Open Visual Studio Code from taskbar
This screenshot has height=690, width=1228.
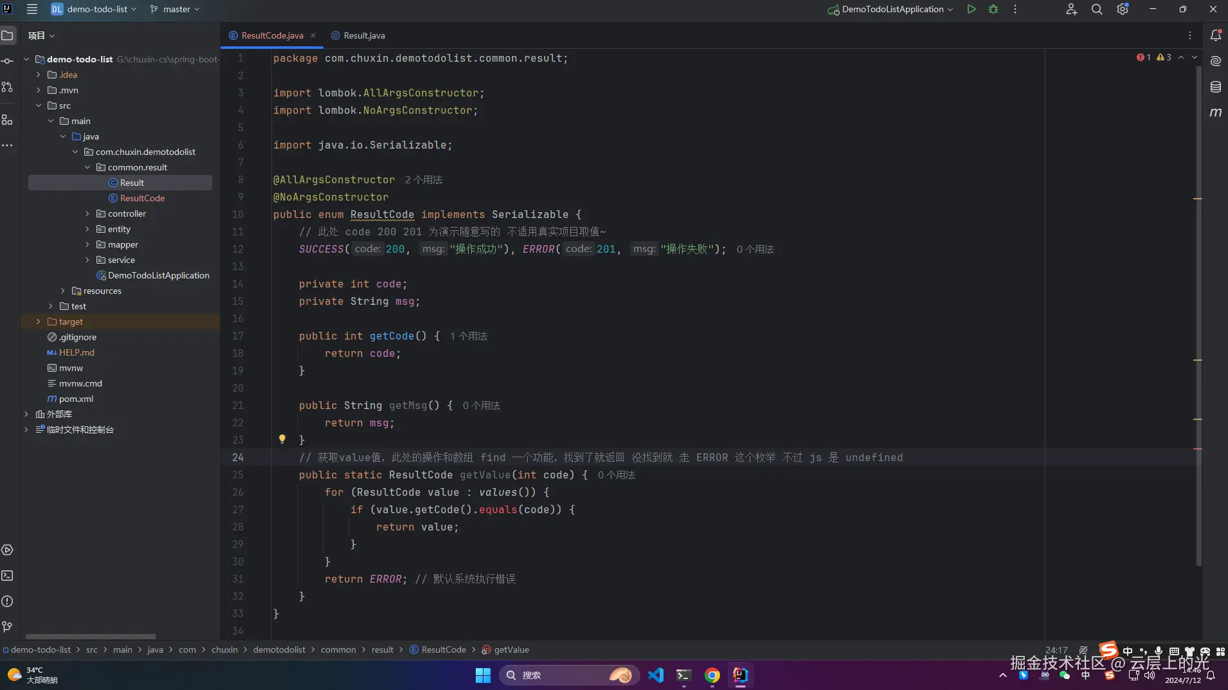656,675
